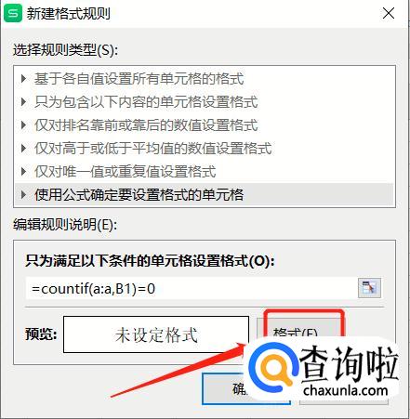The image size is (410, 419).
Task: Click the formula field containing =countif(a:a,B1)=0
Action: pos(192,289)
